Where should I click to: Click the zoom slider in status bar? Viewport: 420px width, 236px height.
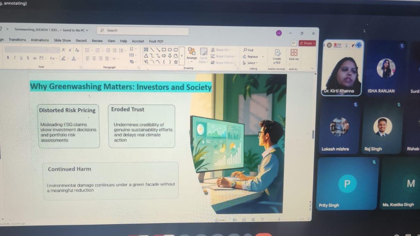(x=279, y=219)
